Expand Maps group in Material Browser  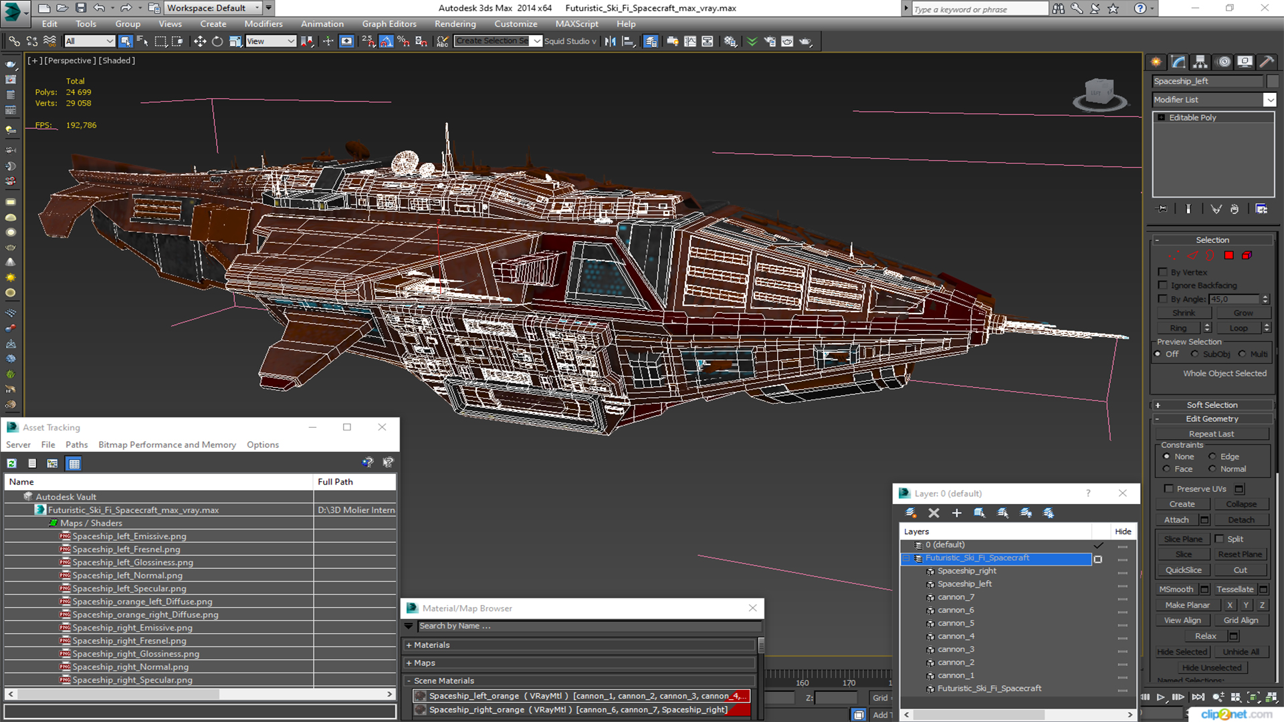click(579, 663)
